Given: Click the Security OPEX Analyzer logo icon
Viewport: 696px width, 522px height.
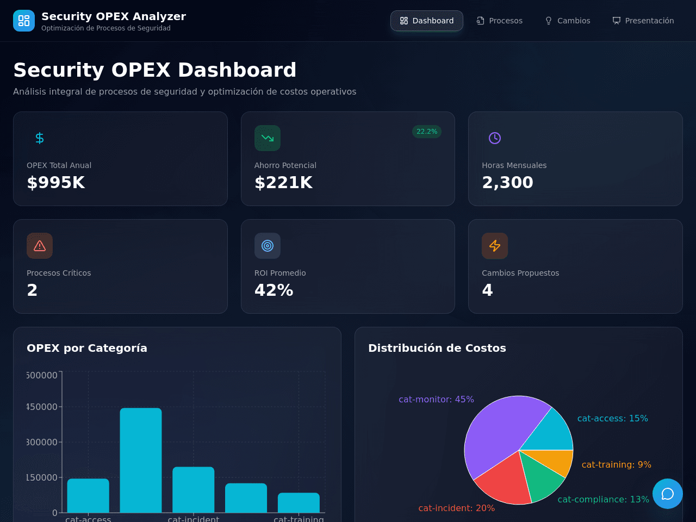Looking at the screenshot, I should pyautogui.click(x=24, y=21).
